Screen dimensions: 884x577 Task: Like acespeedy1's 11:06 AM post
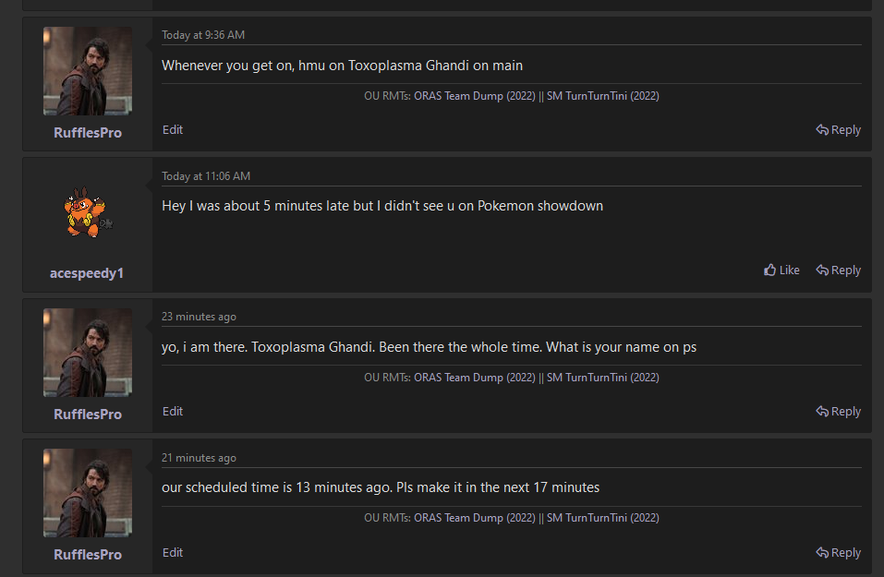coord(781,270)
